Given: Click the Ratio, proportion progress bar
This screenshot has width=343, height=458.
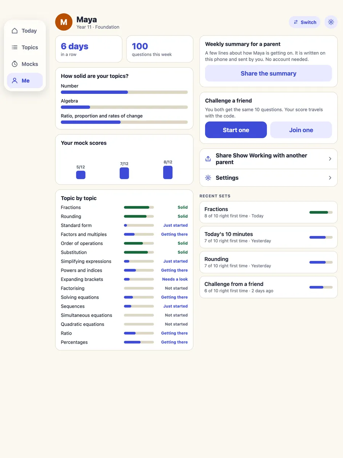Looking at the screenshot, I should [x=124, y=122].
